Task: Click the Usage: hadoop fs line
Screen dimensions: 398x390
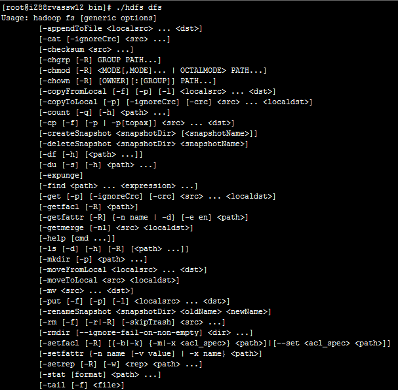Action: click(x=79, y=18)
